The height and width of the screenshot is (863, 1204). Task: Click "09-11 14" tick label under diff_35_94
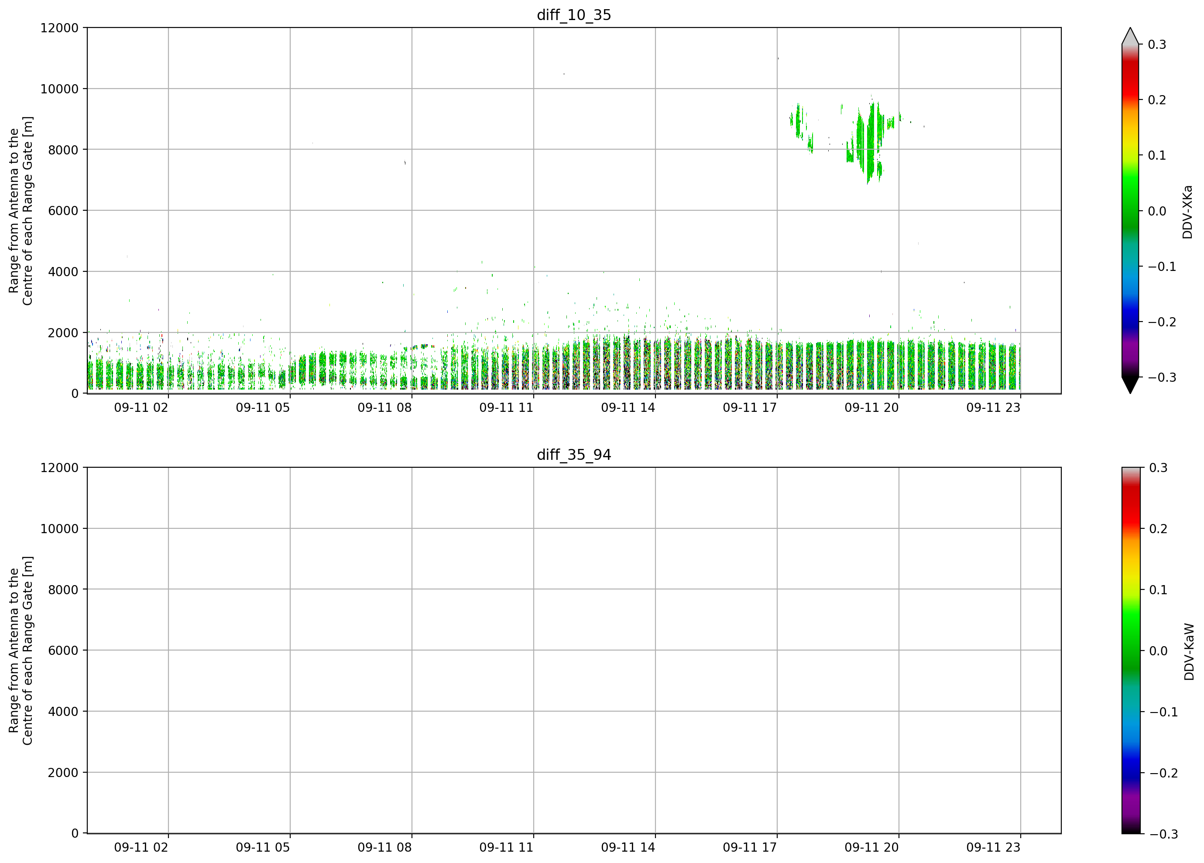pos(628,848)
